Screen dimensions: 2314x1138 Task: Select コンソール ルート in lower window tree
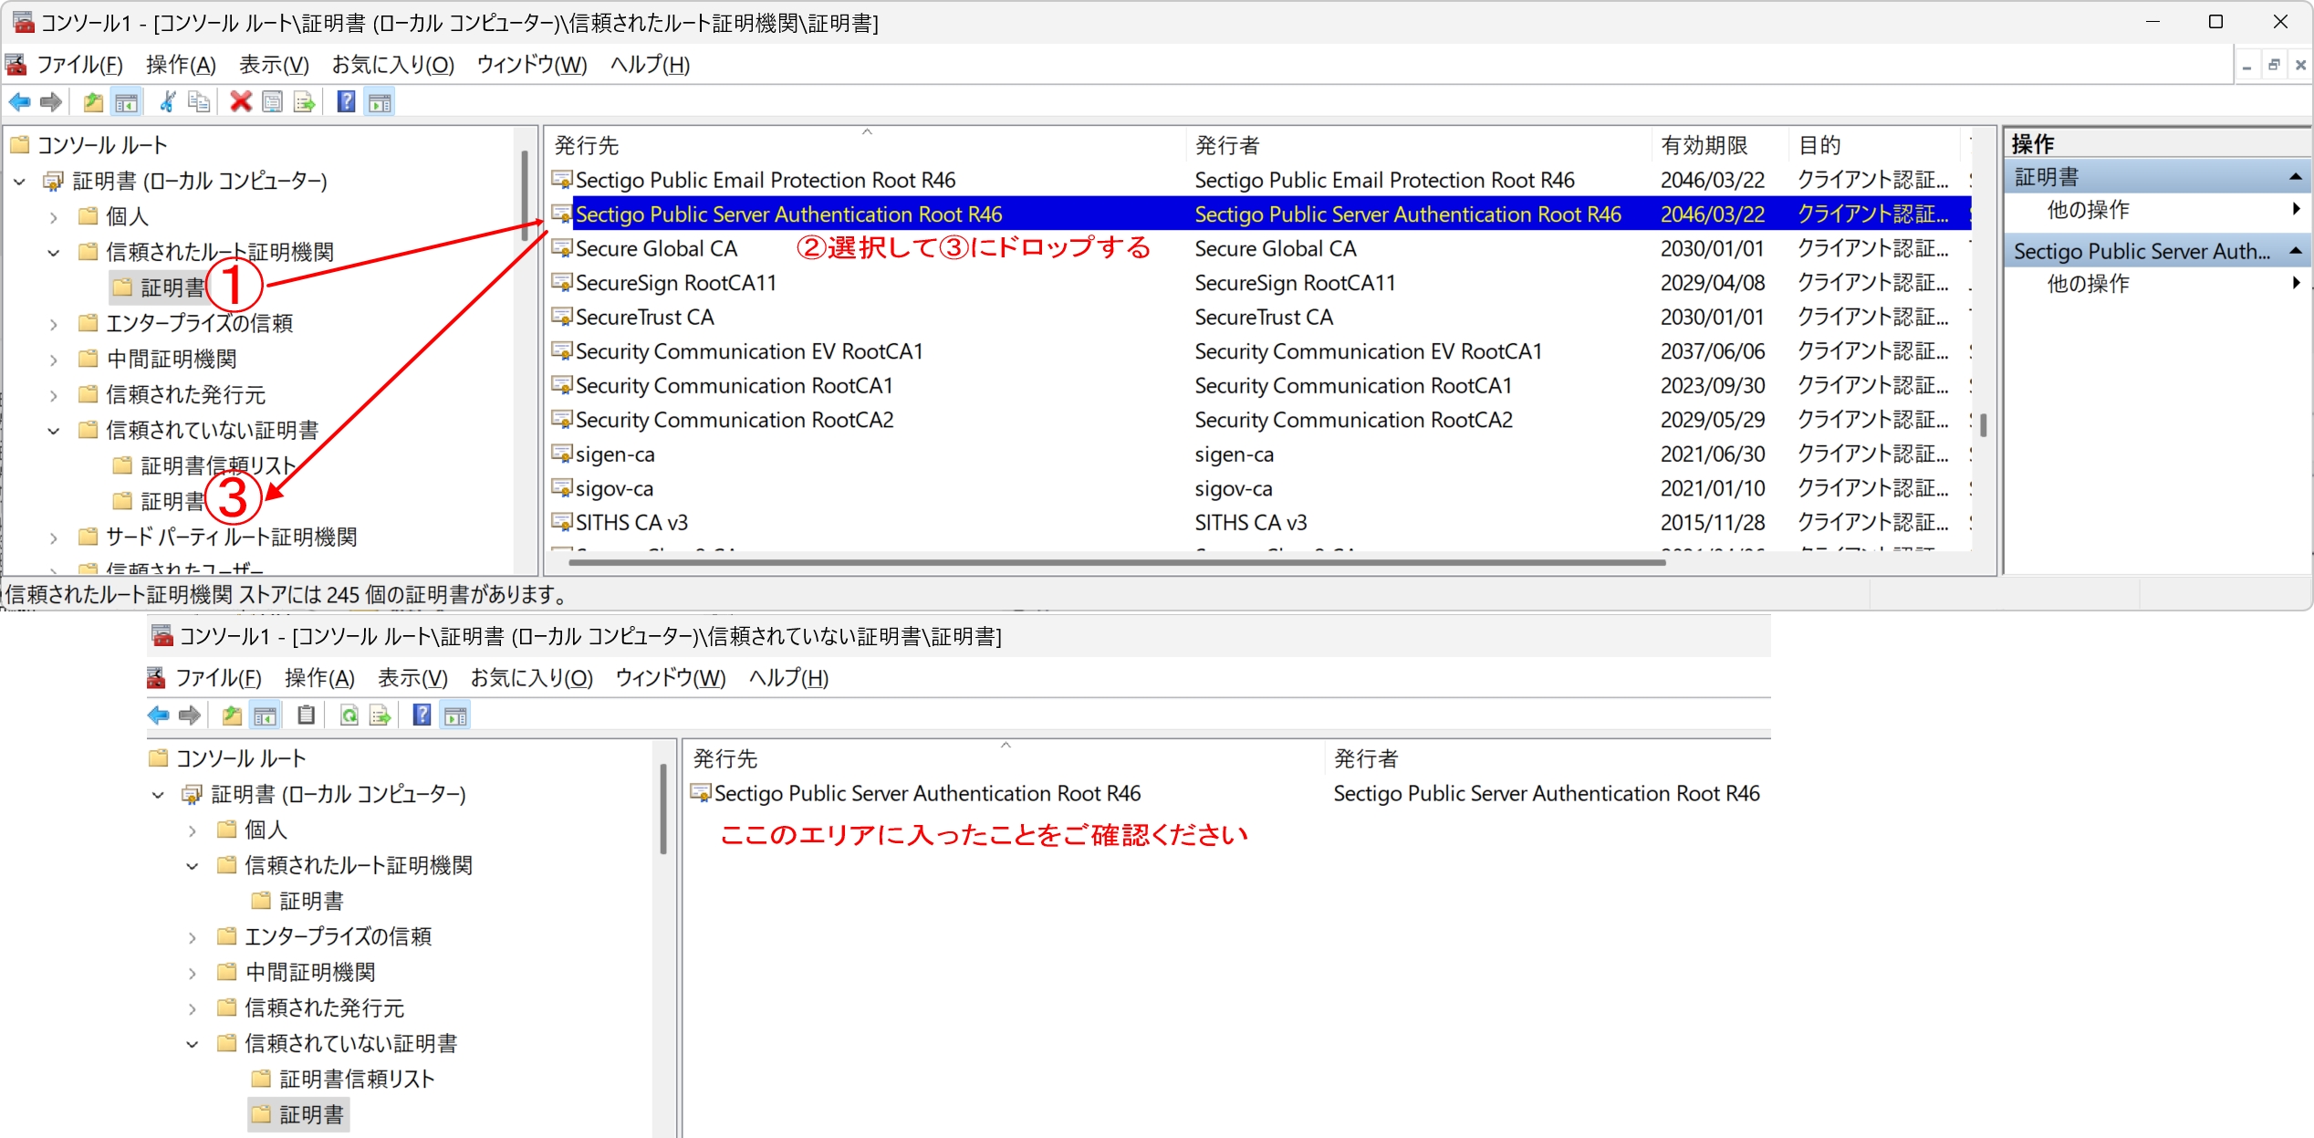pyautogui.click(x=241, y=758)
